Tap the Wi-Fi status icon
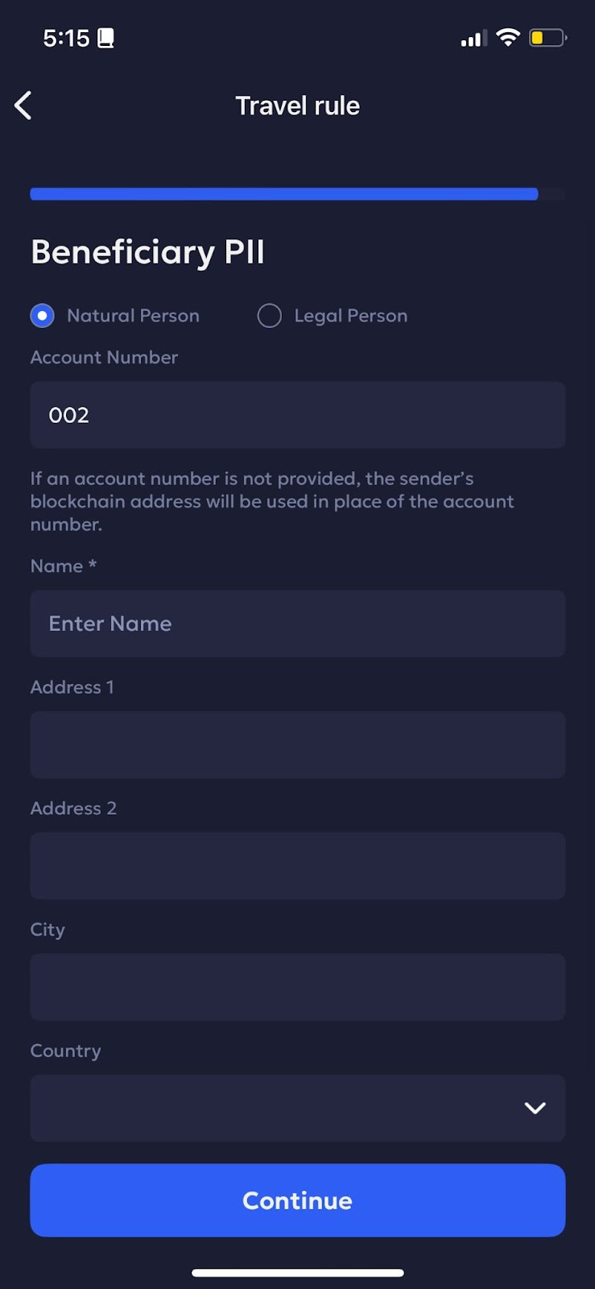Viewport: 595px width, 1289px height. 508,37
